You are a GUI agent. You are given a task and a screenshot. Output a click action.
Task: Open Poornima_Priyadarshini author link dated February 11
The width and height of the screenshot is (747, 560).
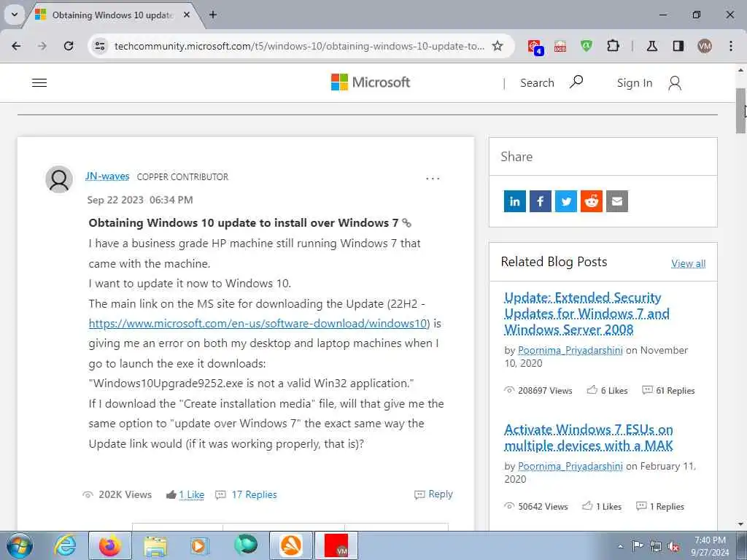[570, 466]
